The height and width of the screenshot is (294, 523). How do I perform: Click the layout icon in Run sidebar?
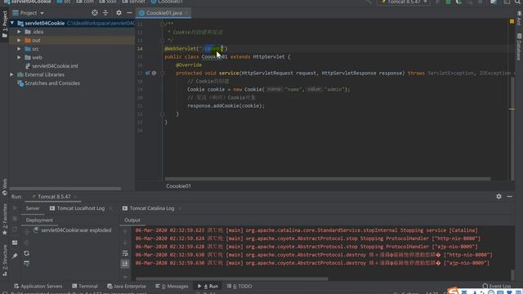click(15, 243)
